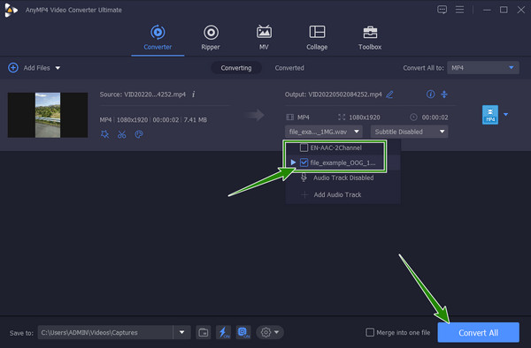Image resolution: width=531 pixels, height=348 pixels.
Task: Open the hamburger menu icon
Action: click(459, 10)
